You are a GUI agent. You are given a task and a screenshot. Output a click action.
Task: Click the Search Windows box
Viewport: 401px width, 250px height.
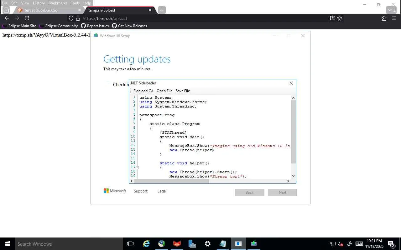(68, 244)
